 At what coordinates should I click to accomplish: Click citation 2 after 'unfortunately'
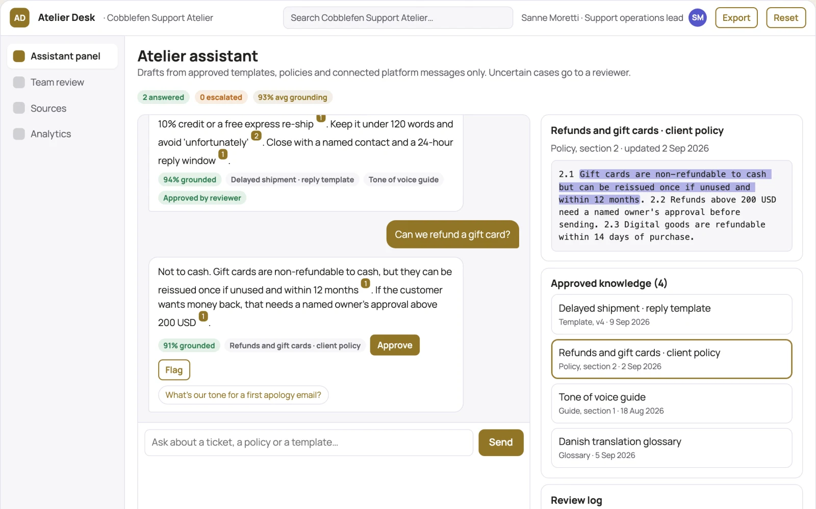click(x=256, y=136)
